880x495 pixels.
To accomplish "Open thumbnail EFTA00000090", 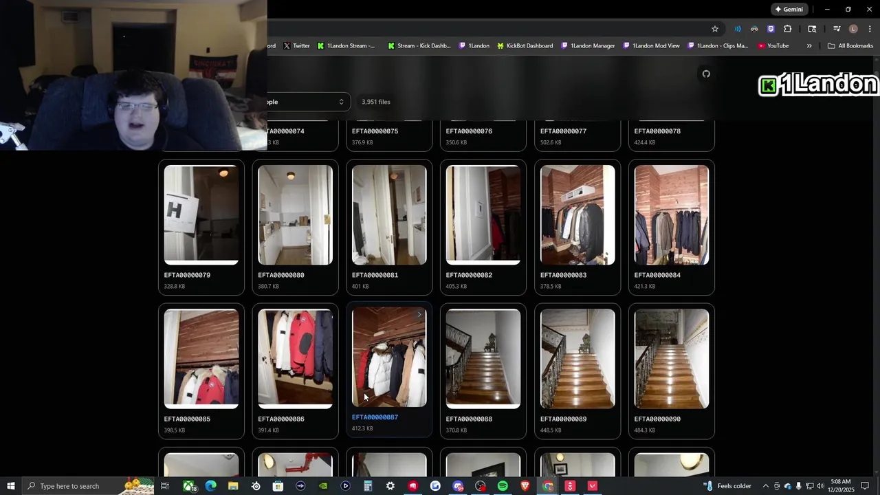I will coord(672,359).
